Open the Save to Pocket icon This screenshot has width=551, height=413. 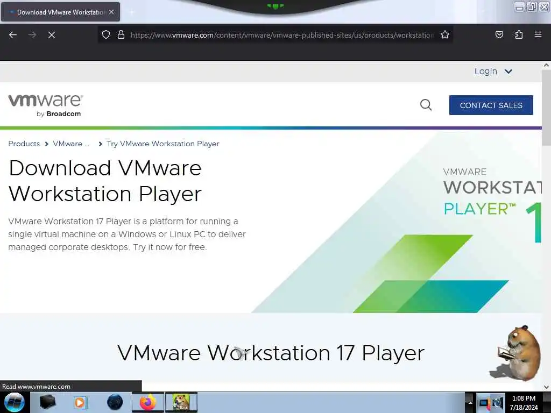pyautogui.click(x=499, y=34)
